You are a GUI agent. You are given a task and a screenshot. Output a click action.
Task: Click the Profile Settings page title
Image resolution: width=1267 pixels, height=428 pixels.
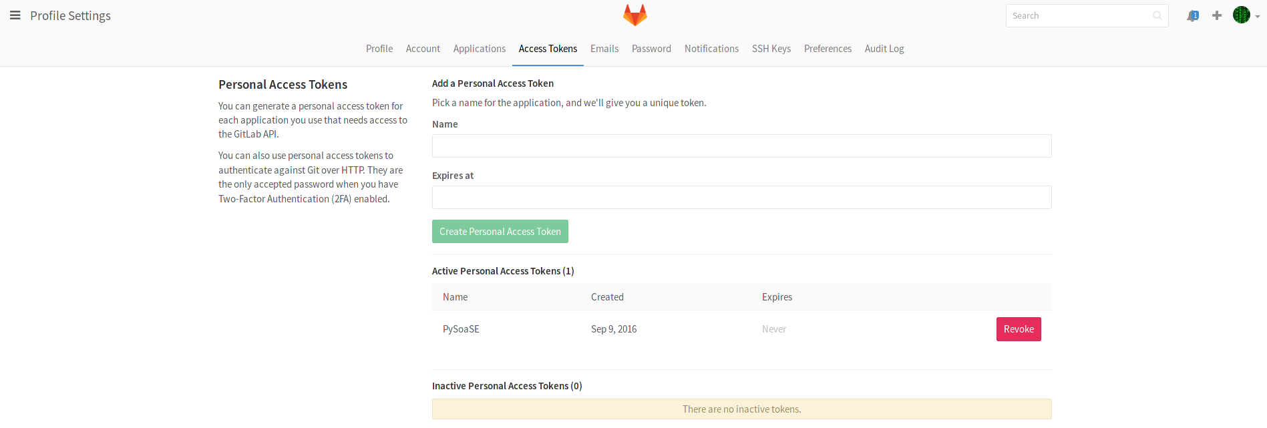point(70,15)
